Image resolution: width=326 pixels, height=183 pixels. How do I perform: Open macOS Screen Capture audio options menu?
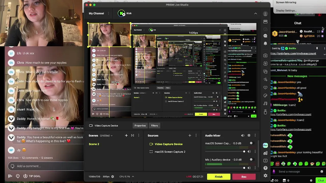(x=255, y=151)
